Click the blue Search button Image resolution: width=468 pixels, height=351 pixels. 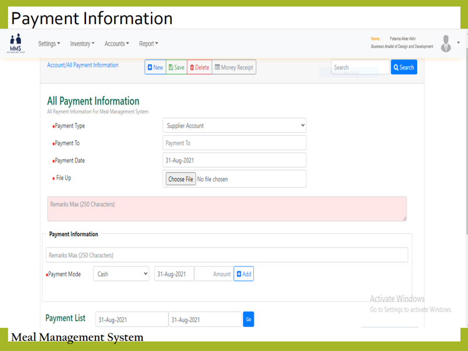(404, 67)
